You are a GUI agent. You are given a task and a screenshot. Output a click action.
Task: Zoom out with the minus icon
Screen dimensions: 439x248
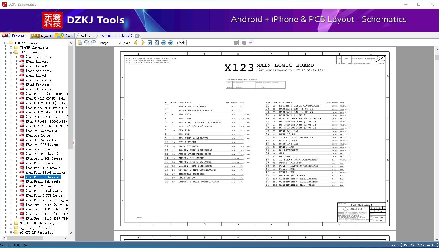tap(164, 43)
